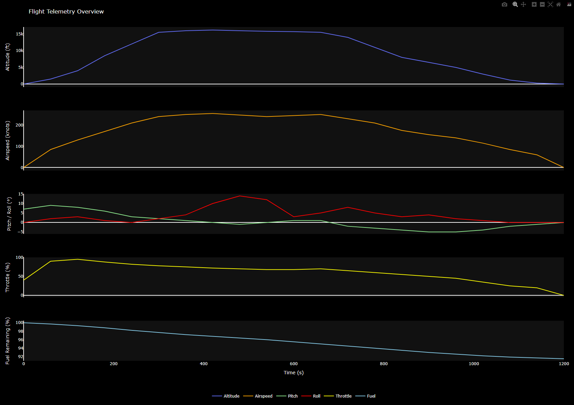Hide the Airspeed trace via its legend entry

coord(264,396)
